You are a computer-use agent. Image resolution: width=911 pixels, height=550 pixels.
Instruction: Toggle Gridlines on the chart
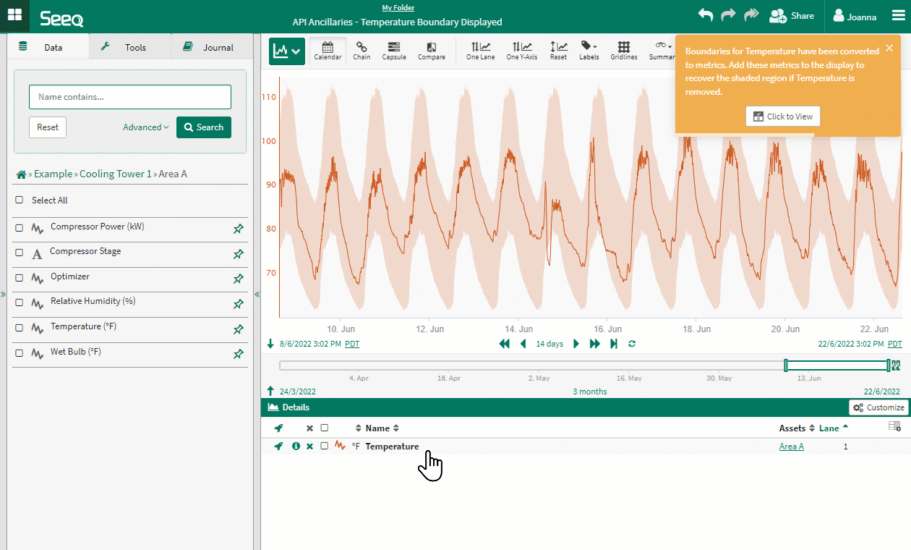pos(623,51)
